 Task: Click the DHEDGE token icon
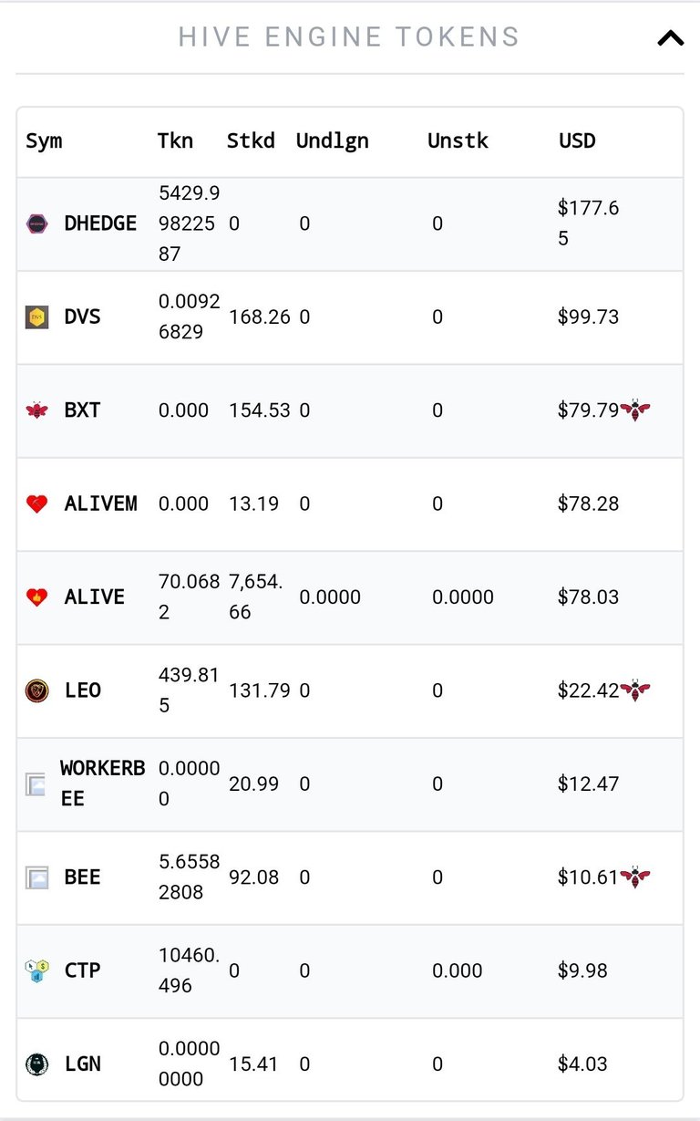point(36,223)
